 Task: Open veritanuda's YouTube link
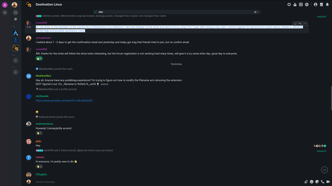coord(64,101)
